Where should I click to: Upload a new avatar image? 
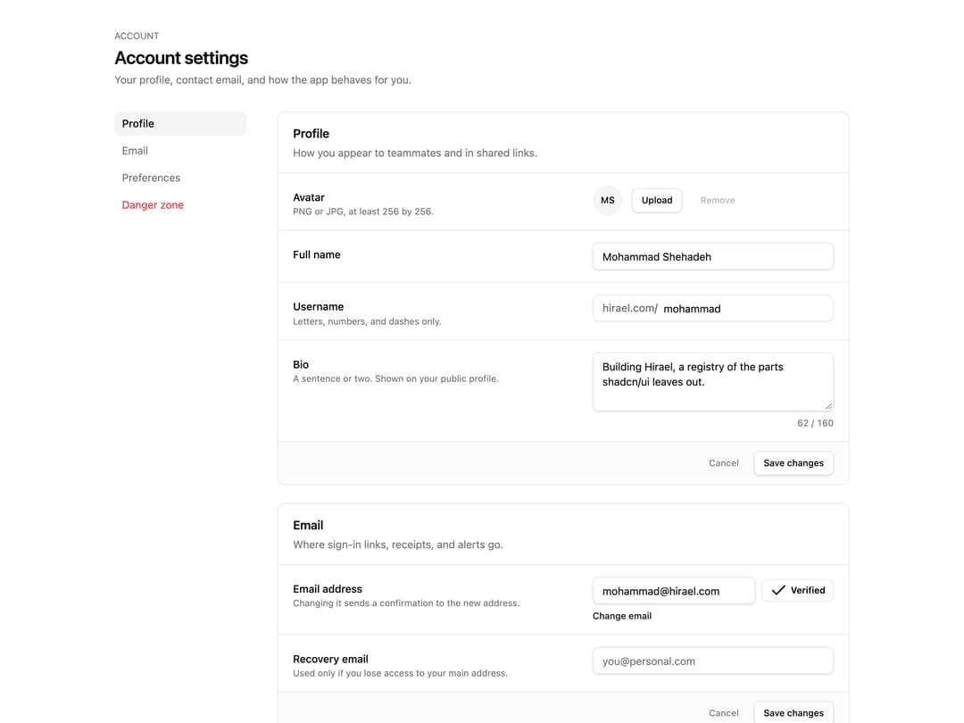click(x=657, y=201)
